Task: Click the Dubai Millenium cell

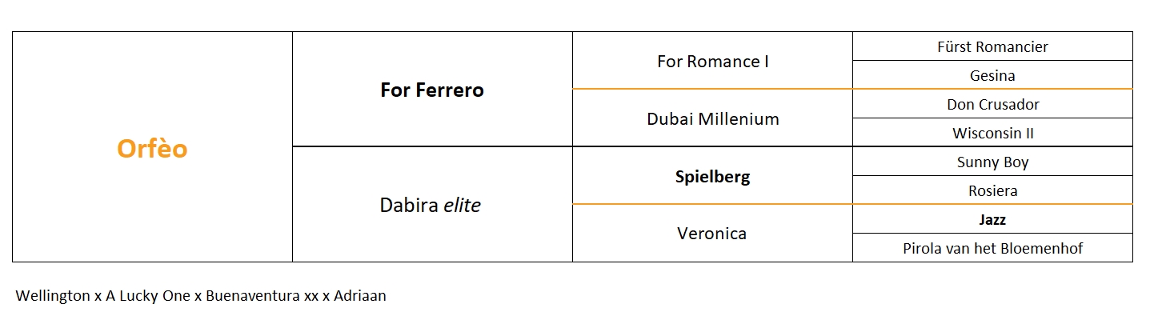Action: pyautogui.click(x=712, y=118)
